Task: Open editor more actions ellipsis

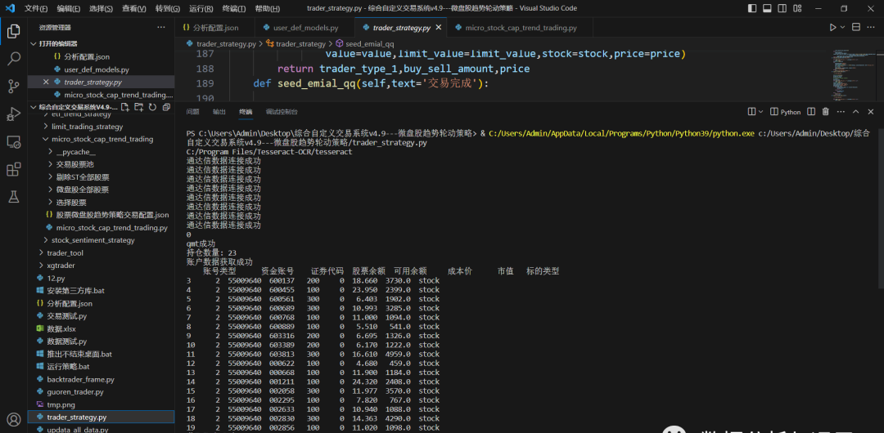Action: click(872, 28)
